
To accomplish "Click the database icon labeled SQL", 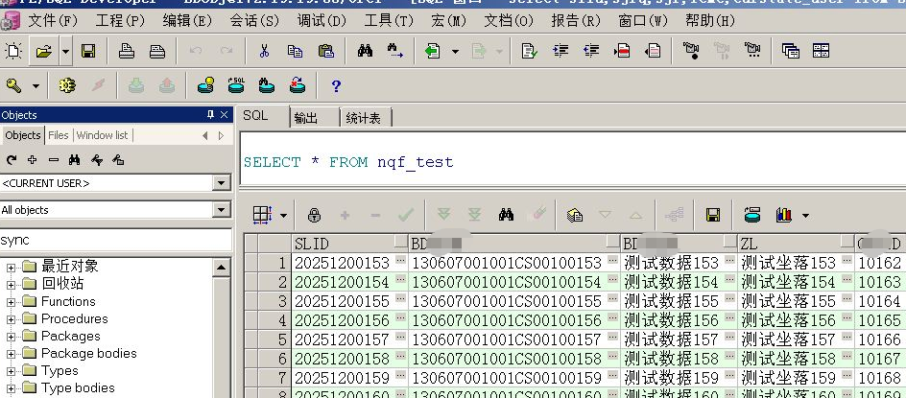I will pos(236,85).
